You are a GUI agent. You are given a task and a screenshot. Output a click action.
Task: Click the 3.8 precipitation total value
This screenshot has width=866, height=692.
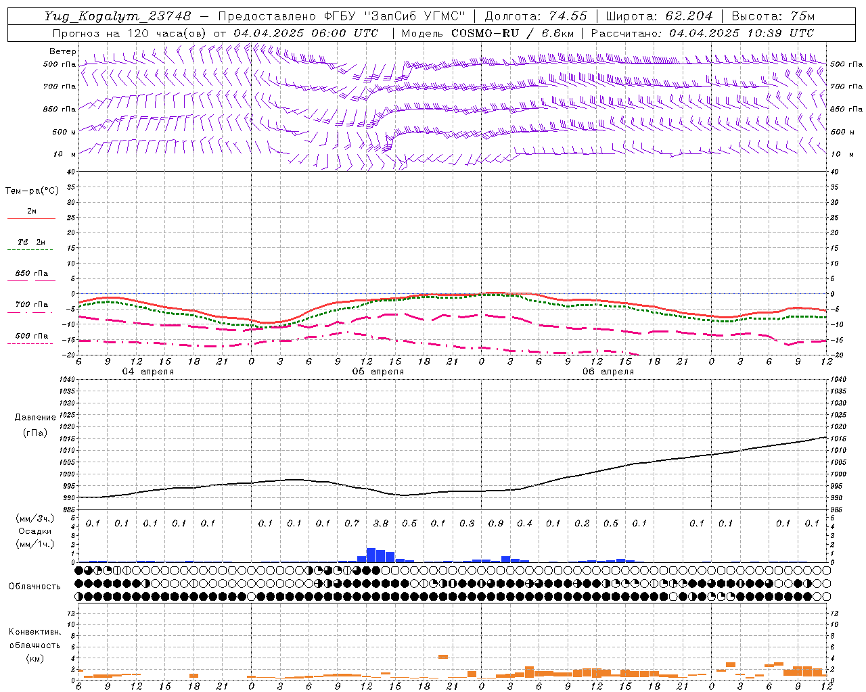(x=381, y=523)
